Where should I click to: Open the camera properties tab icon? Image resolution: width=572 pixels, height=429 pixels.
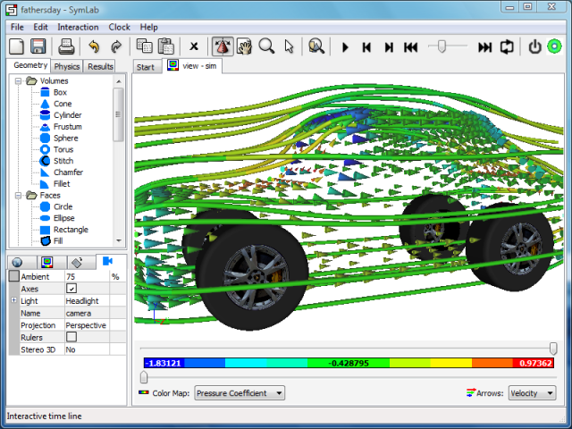click(107, 262)
